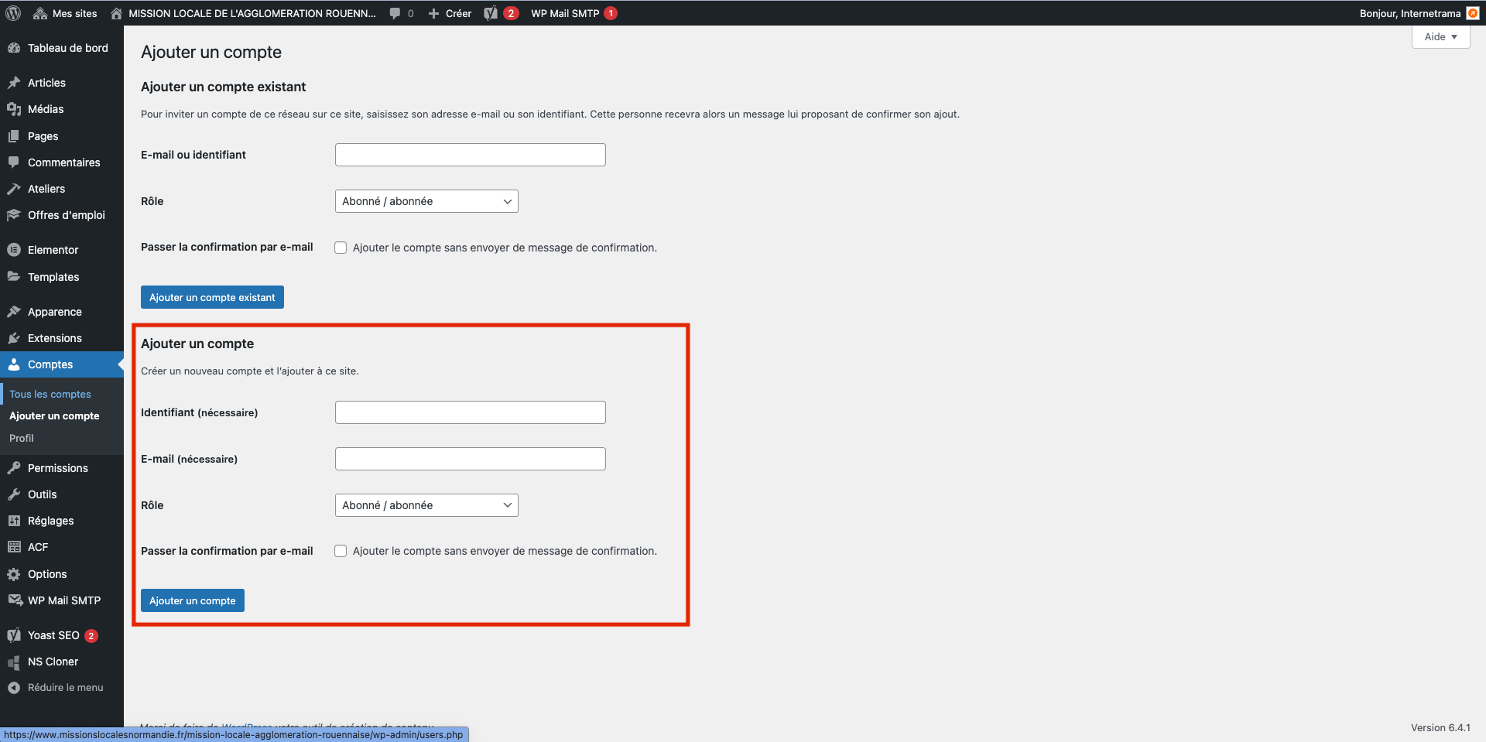Check skip confirmation box for new account

click(341, 551)
